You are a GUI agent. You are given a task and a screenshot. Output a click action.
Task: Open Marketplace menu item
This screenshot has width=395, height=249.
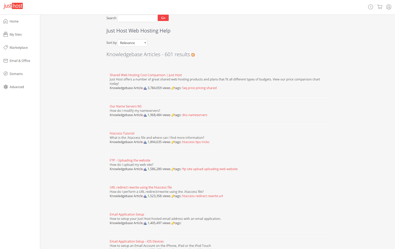pyautogui.click(x=19, y=48)
